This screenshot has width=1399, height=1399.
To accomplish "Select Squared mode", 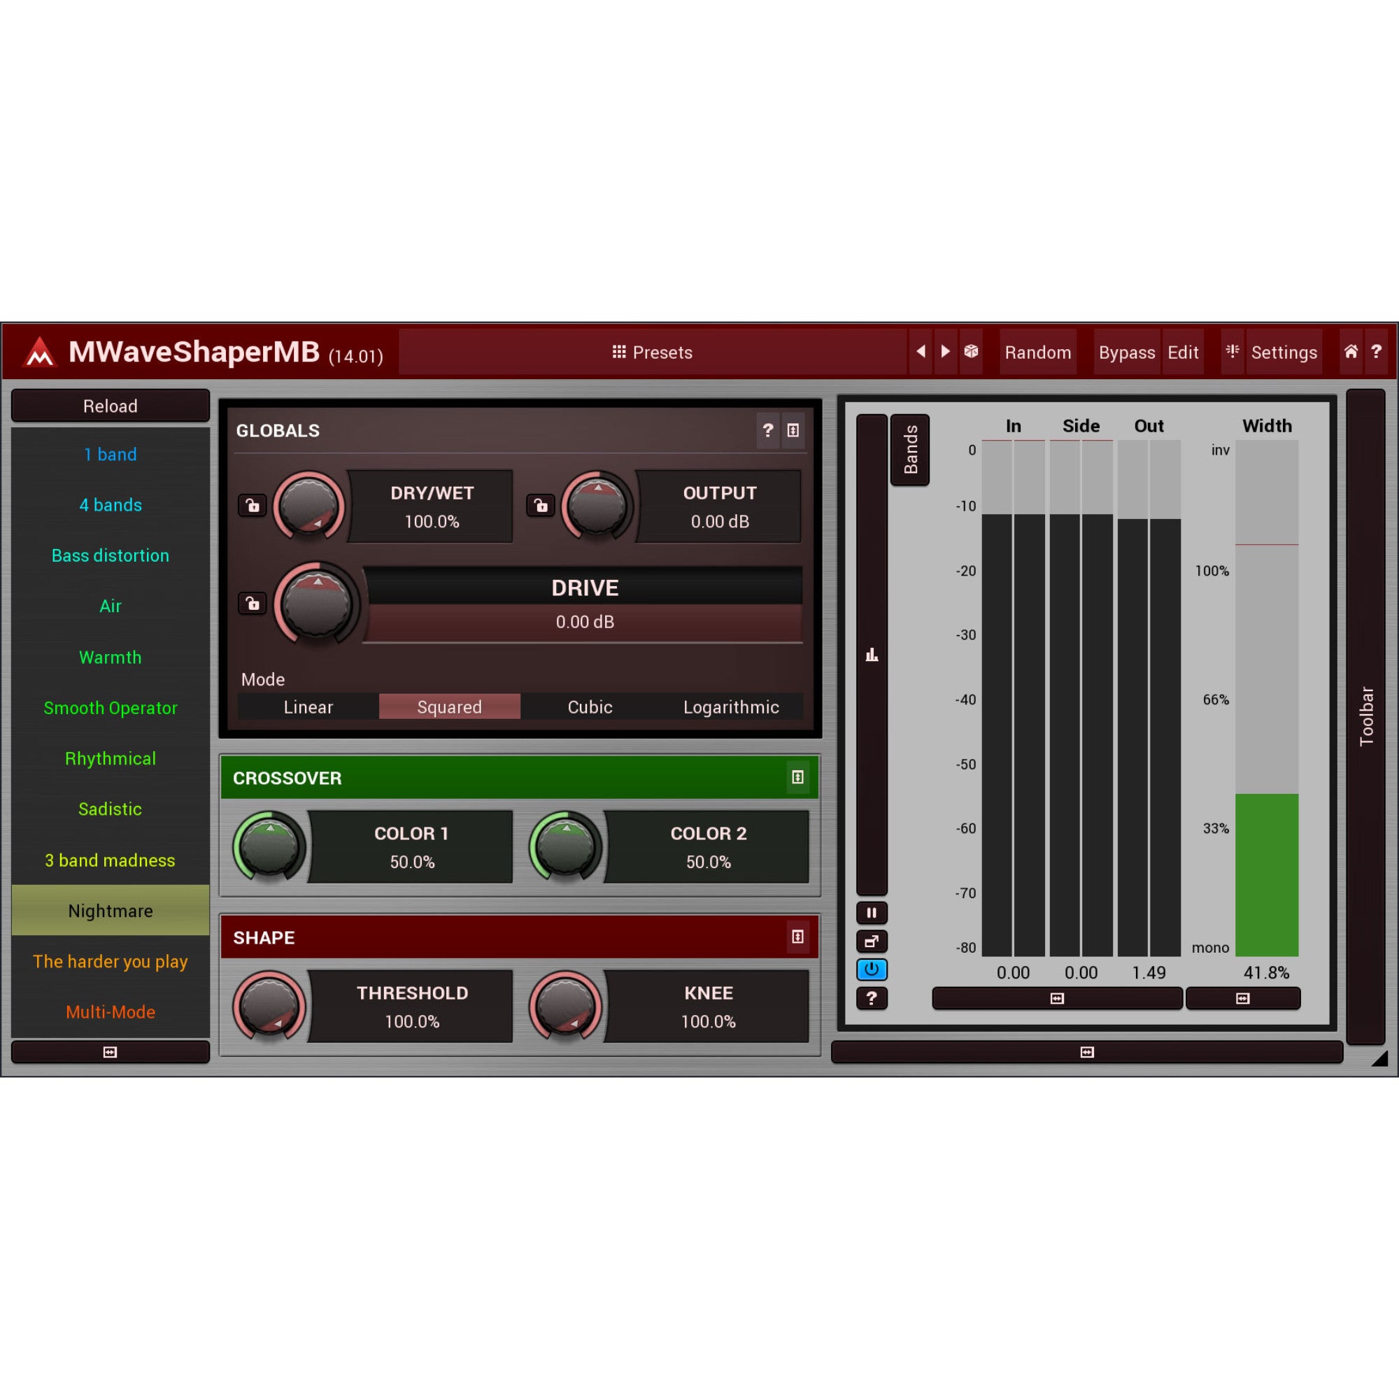I will point(449,706).
